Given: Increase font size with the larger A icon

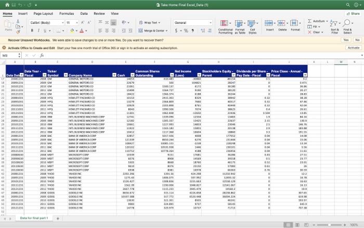Looking at the screenshot, I should point(83,22).
